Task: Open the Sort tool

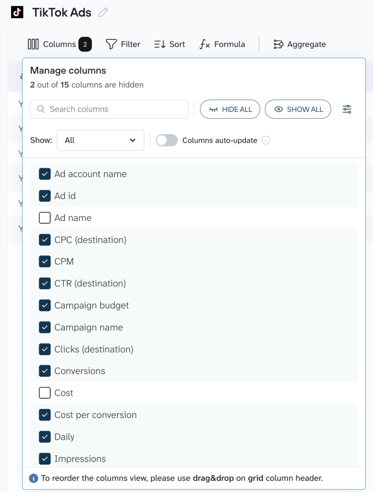Action: pos(169,44)
